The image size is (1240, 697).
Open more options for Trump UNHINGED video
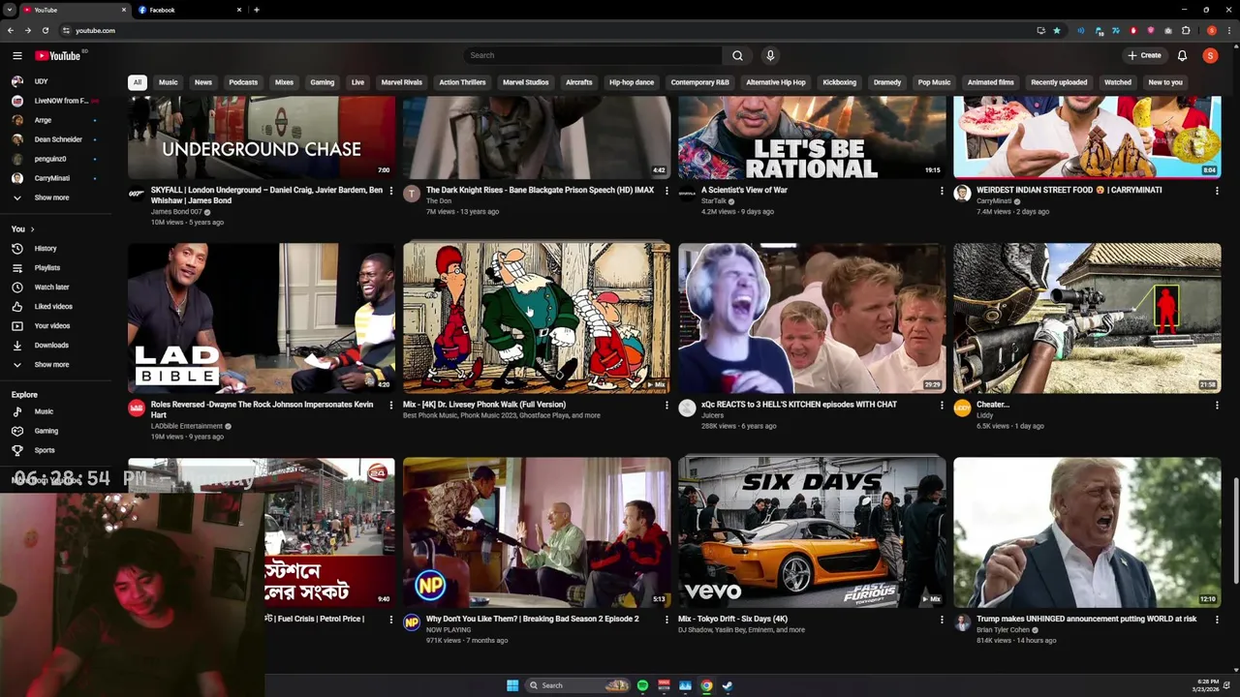click(1217, 620)
